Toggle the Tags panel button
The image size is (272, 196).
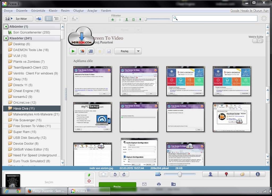click(242, 174)
